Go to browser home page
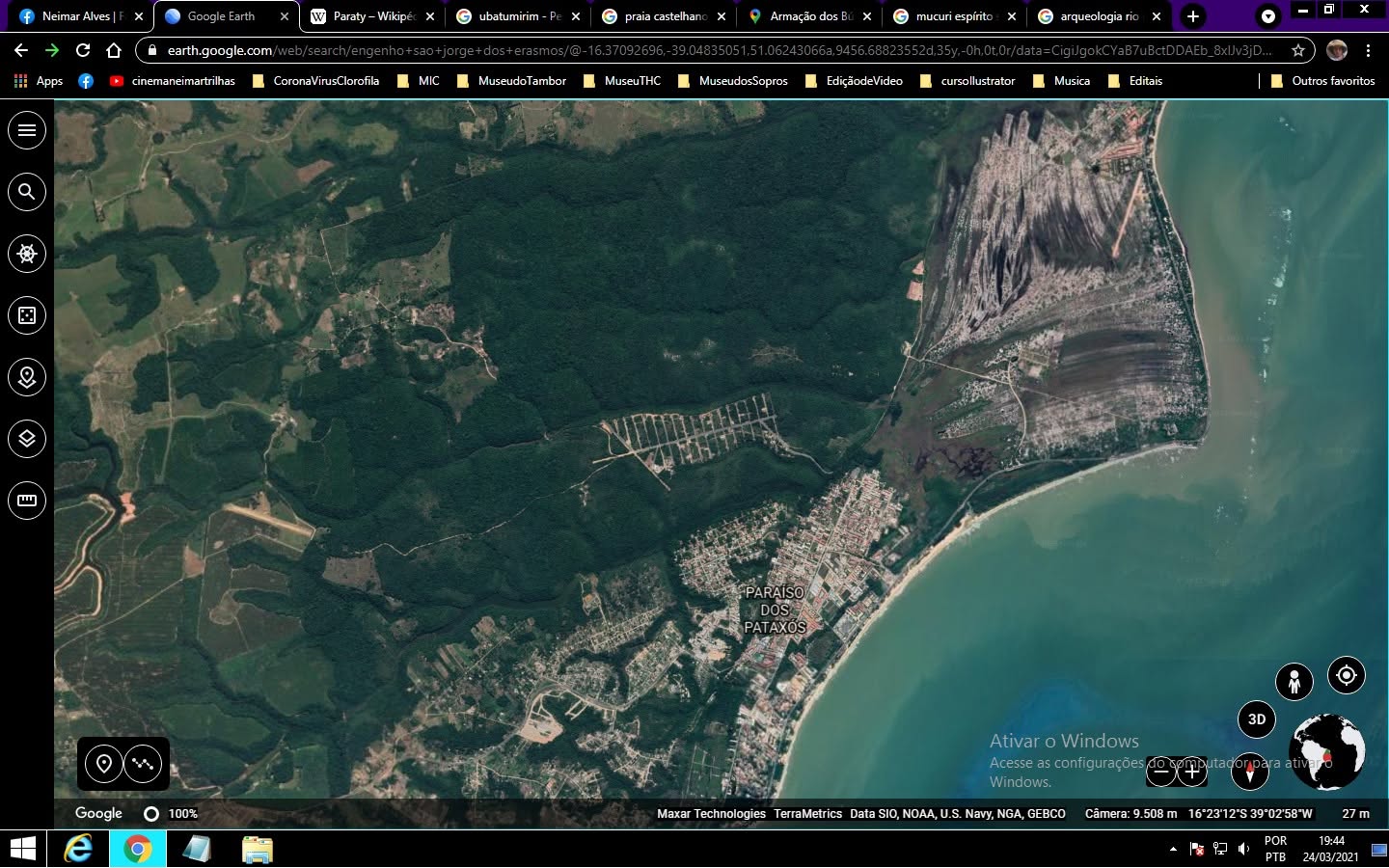 coord(114,50)
